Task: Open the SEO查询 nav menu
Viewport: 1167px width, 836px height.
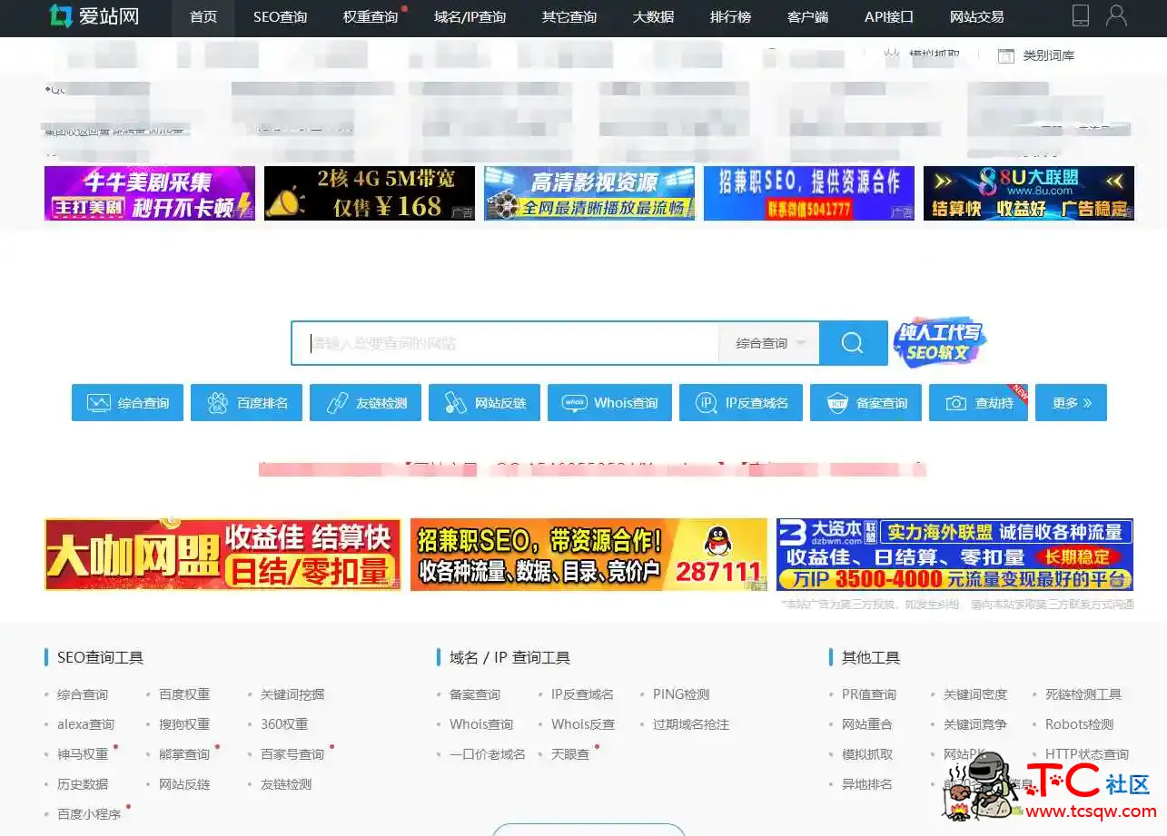Action: pos(280,16)
